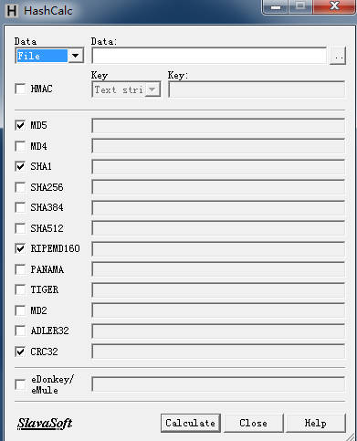Enable the HMAC checkbox
This screenshot has width=357, height=441.
(20, 89)
